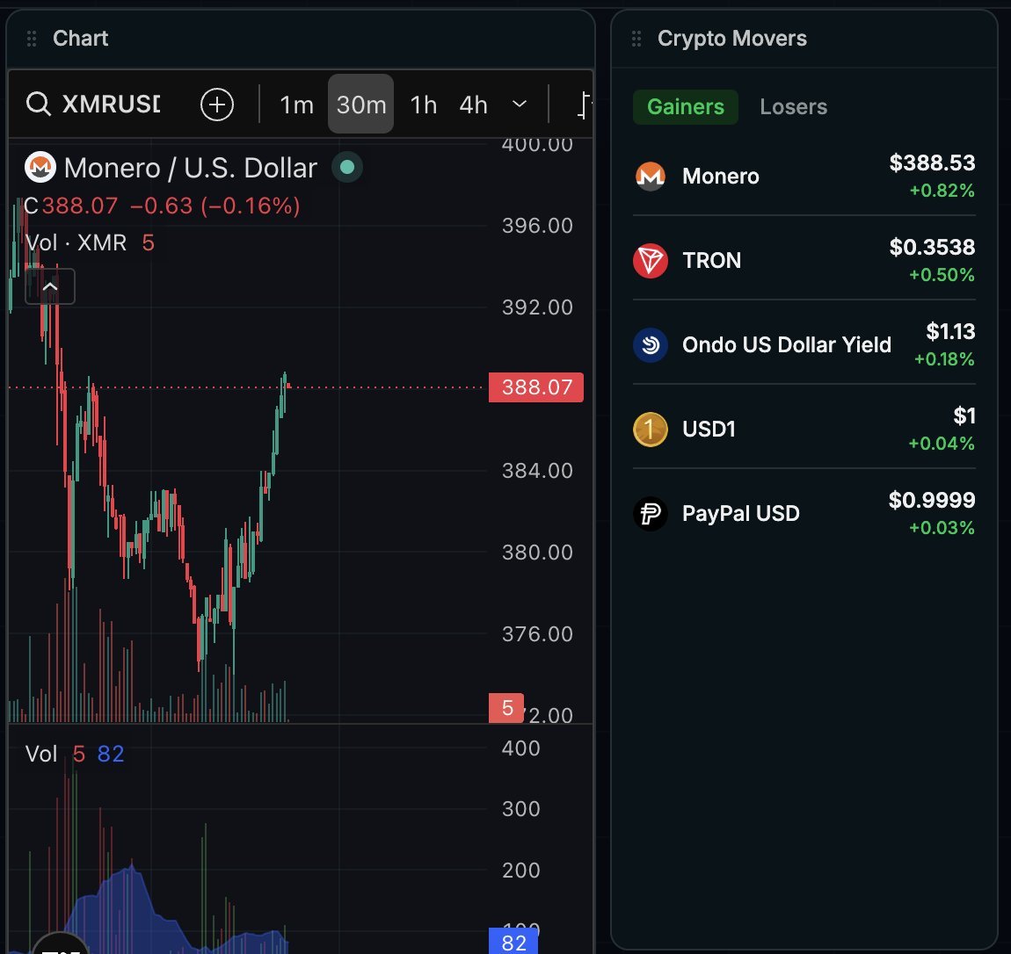Select the 30m chart interval

click(x=361, y=104)
